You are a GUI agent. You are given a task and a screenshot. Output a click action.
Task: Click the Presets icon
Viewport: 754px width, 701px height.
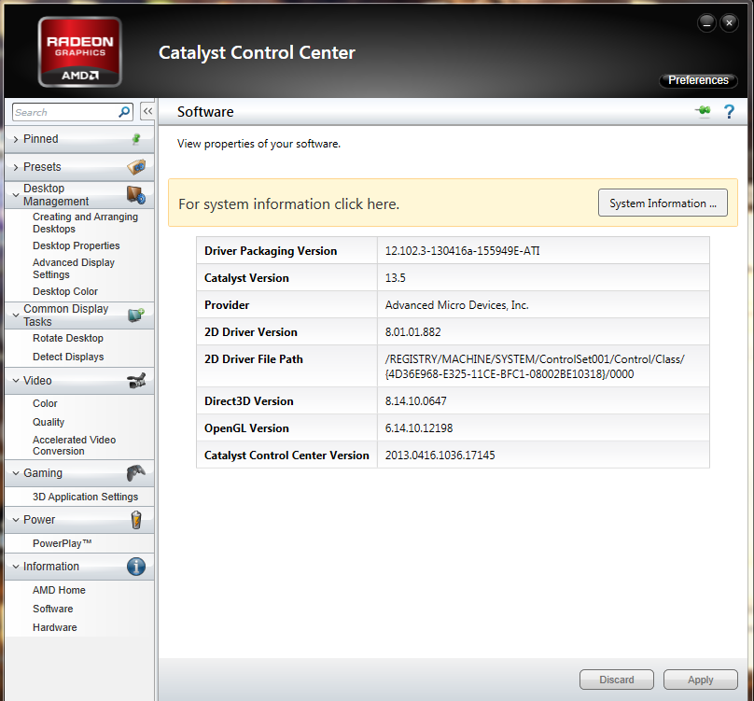(136, 167)
